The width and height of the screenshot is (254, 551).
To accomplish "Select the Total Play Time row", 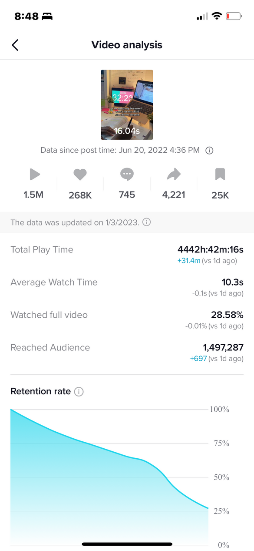I will pos(127,255).
